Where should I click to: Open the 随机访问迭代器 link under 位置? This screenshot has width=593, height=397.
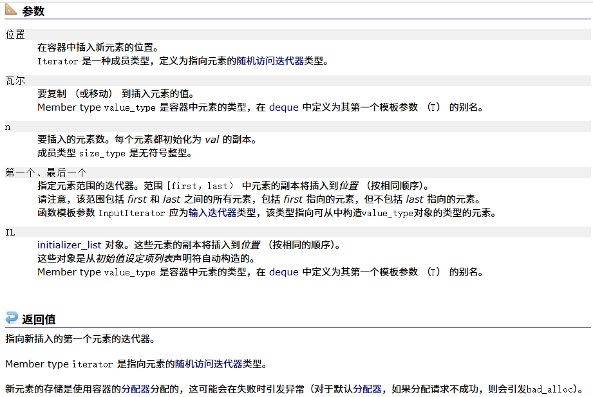[x=270, y=61]
